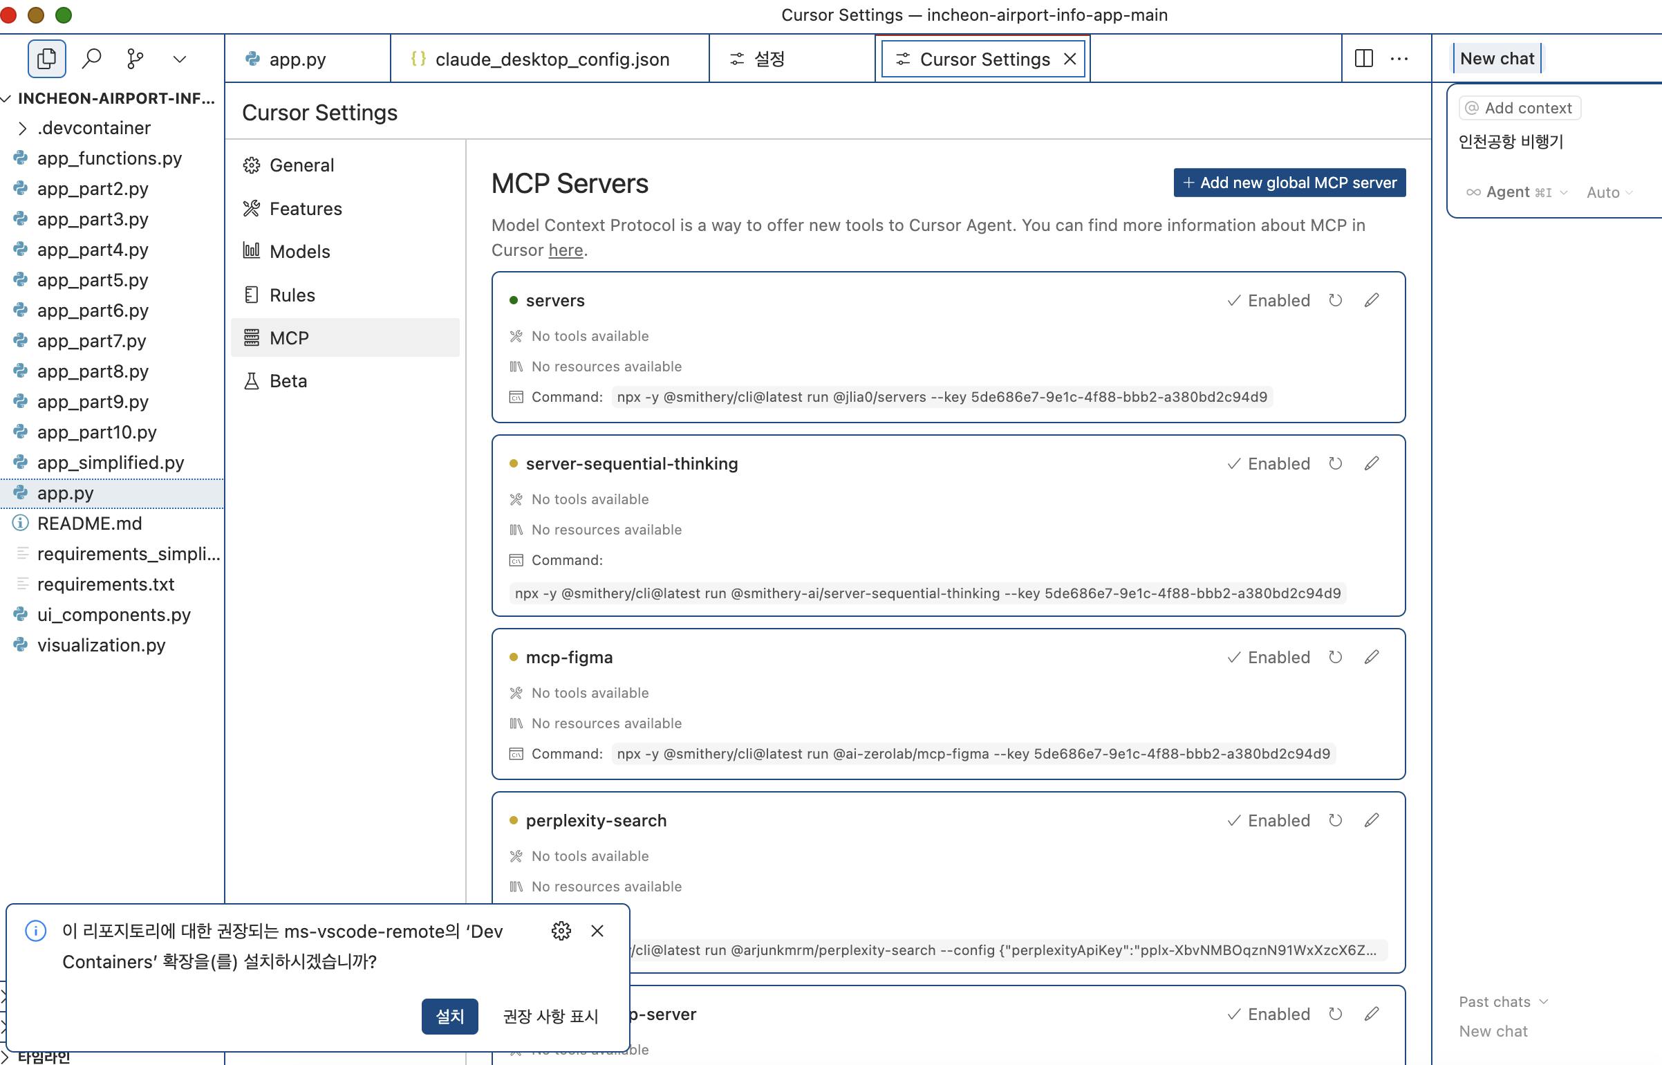The height and width of the screenshot is (1065, 1662).
Task: Click notification settings gear icon
Action: point(561,931)
